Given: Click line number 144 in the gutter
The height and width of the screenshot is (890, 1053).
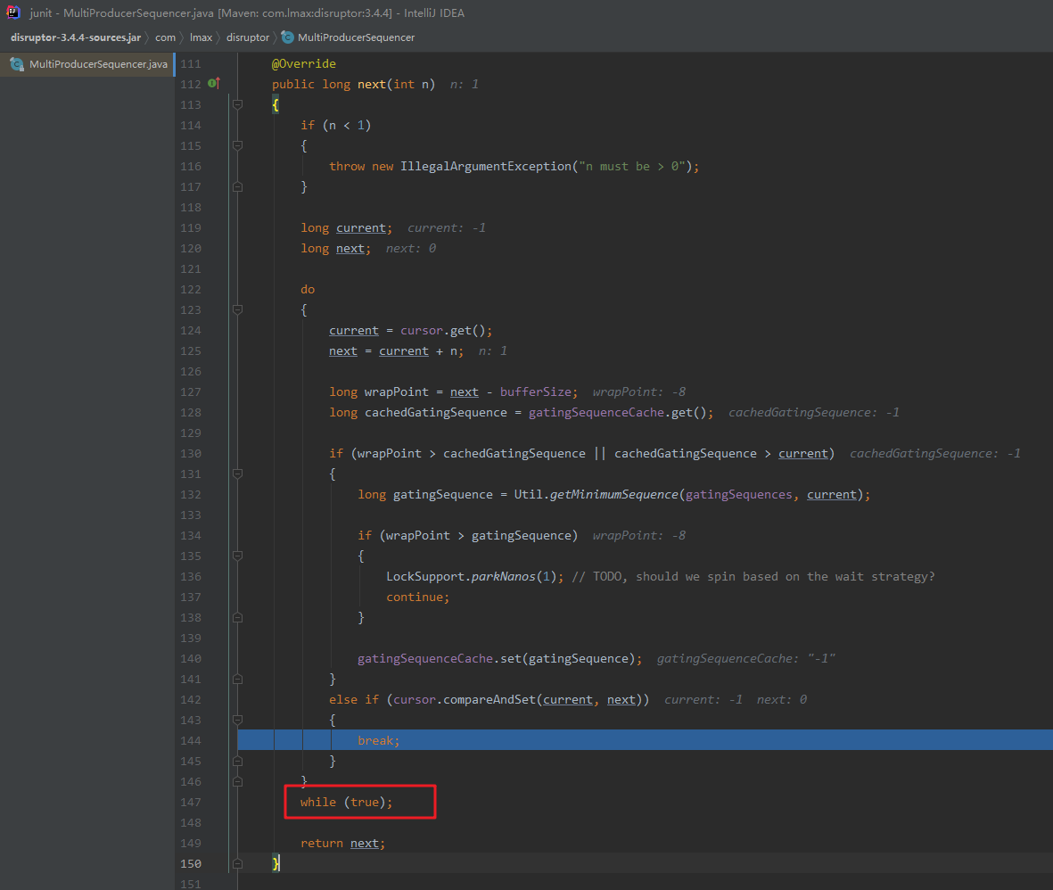Looking at the screenshot, I should coord(191,741).
